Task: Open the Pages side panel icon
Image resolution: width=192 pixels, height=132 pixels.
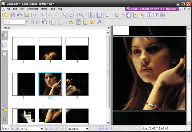Action: click(5, 45)
